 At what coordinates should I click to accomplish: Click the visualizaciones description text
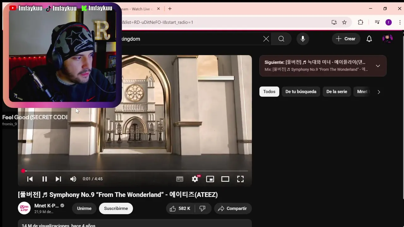point(58,225)
